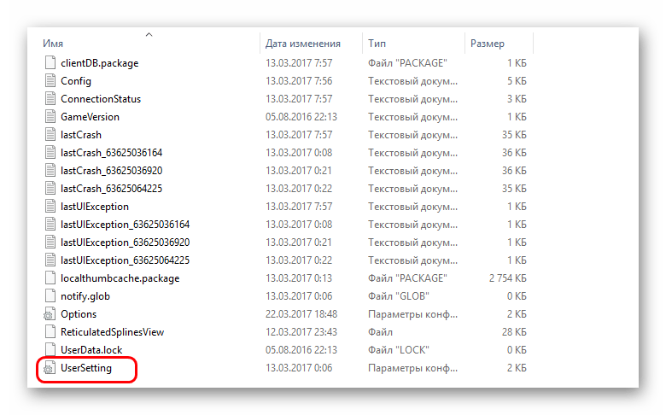Click the lastCrash document icon
The width and height of the screenshot is (666, 415).
(x=50, y=134)
